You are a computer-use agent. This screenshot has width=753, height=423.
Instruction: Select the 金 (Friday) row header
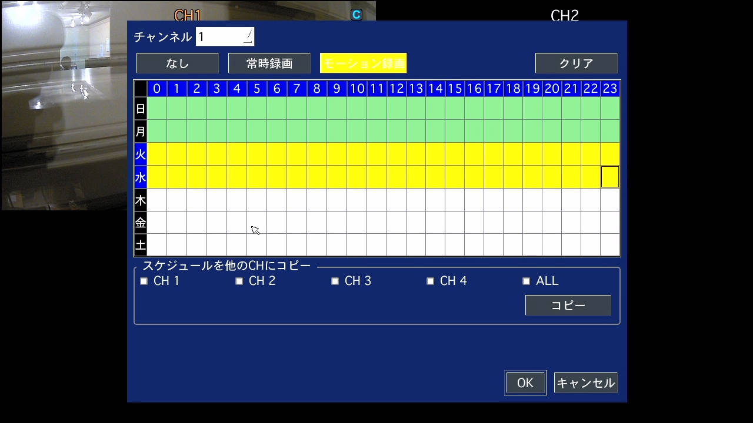tap(141, 223)
